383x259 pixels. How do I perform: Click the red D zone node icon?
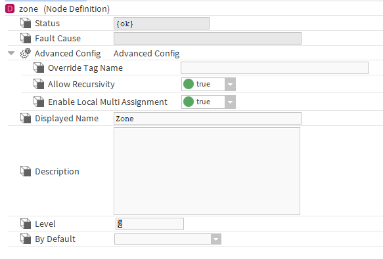click(x=10, y=9)
